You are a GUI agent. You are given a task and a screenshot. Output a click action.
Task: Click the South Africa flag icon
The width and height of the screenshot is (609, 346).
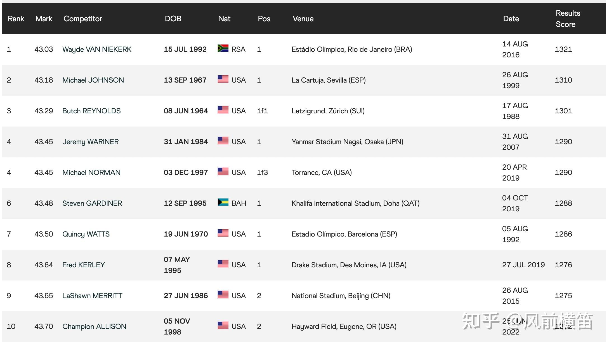[223, 48]
